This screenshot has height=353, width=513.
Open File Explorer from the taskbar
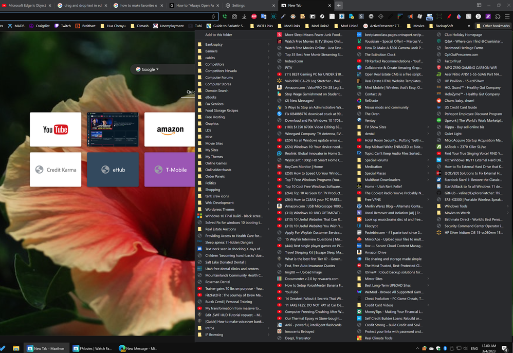click(16, 348)
